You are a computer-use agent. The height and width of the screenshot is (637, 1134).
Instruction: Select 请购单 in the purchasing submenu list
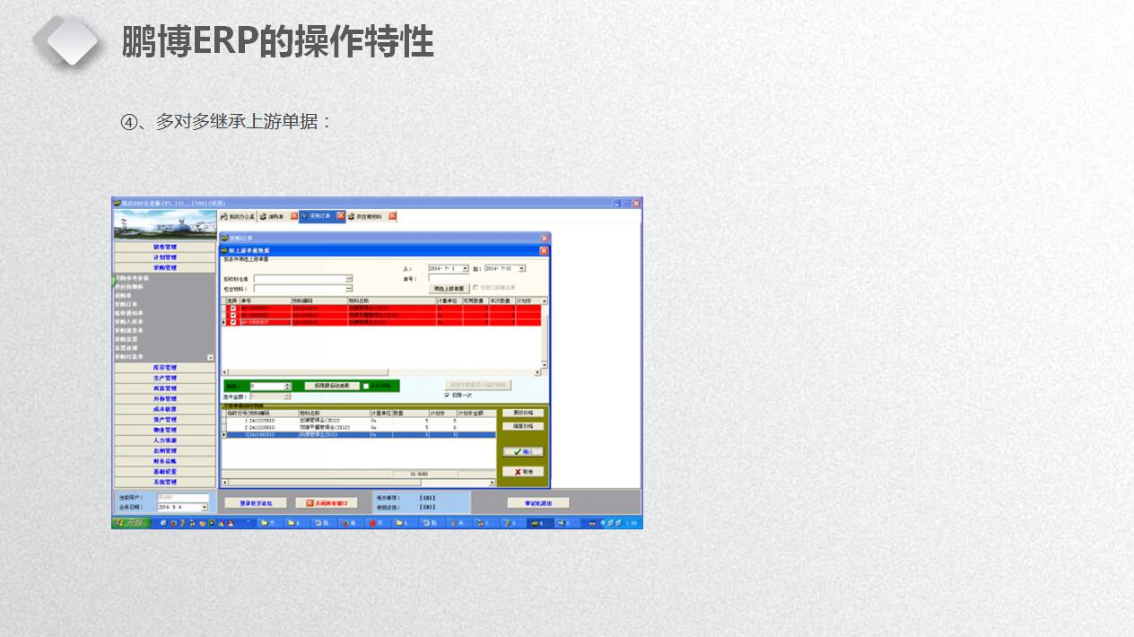click(123, 295)
